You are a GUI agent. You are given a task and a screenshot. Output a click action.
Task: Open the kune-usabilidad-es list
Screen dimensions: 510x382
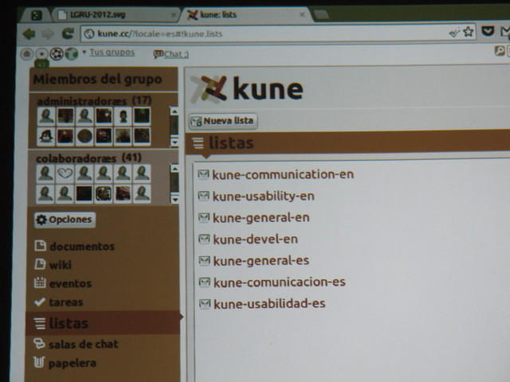[269, 303]
